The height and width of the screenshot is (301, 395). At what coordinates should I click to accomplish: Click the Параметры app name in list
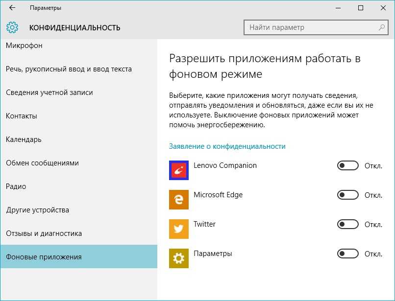213,254
